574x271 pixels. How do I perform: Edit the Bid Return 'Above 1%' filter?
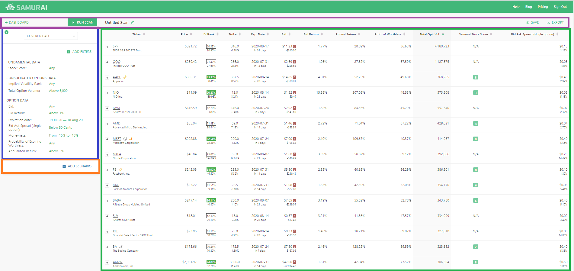[56, 113]
